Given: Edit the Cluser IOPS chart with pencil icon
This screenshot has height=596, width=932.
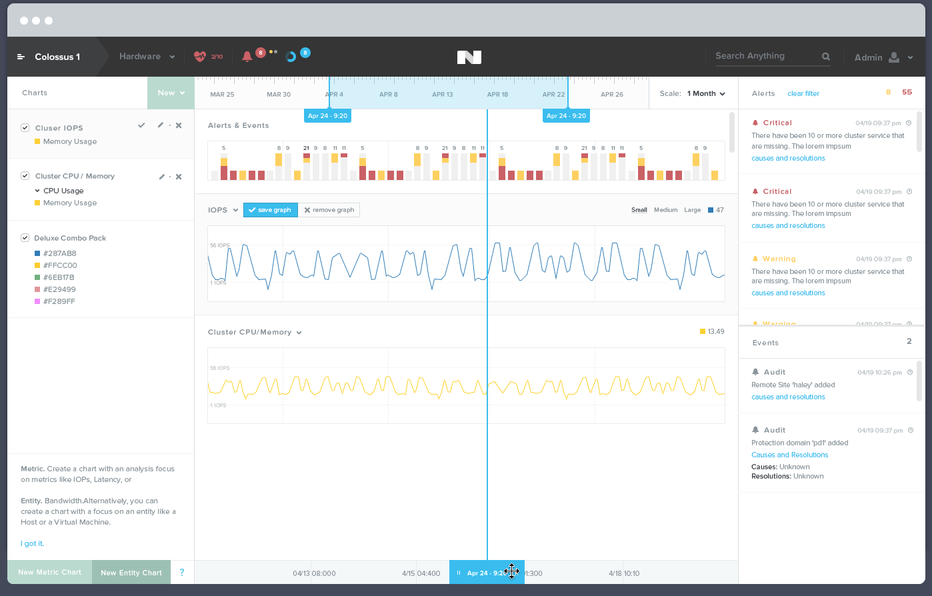Looking at the screenshot, I should [160, 125].
